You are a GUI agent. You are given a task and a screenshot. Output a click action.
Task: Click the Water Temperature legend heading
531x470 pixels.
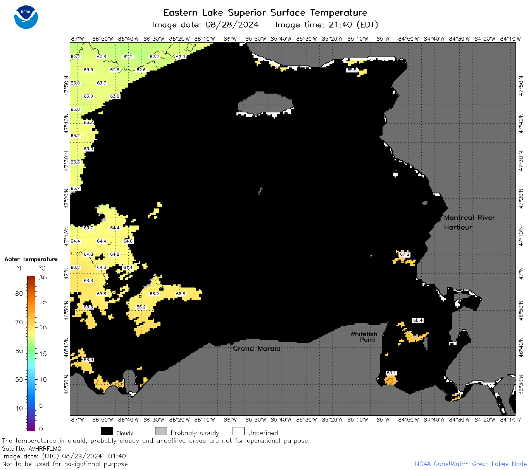[31, 259]
